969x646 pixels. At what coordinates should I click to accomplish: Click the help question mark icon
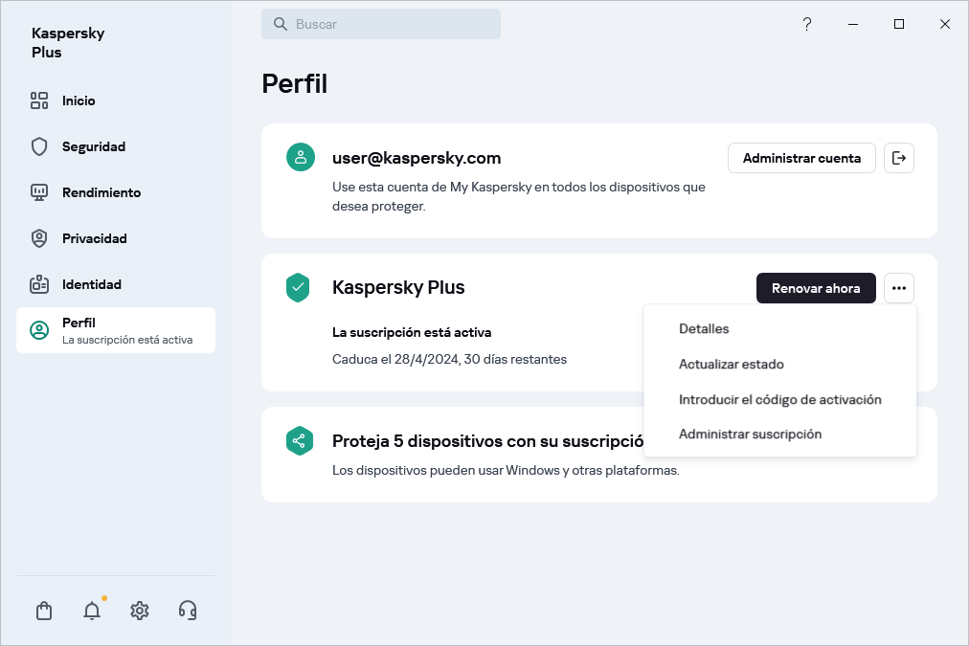(x=807, y=24)
